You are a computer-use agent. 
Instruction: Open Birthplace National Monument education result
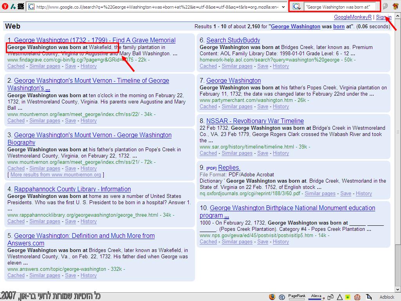pyautogui.click(x=287, y=212)
